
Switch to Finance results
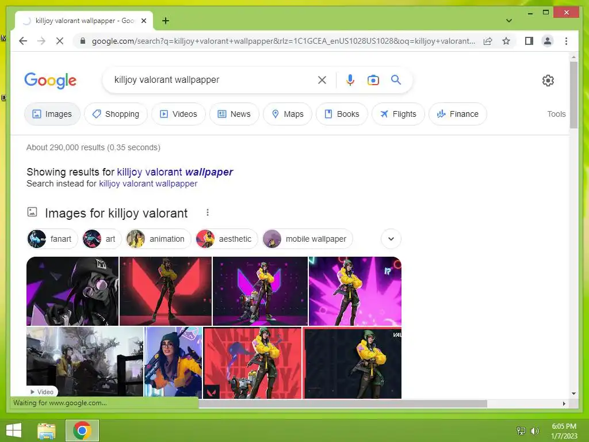(x=457, y=114)
